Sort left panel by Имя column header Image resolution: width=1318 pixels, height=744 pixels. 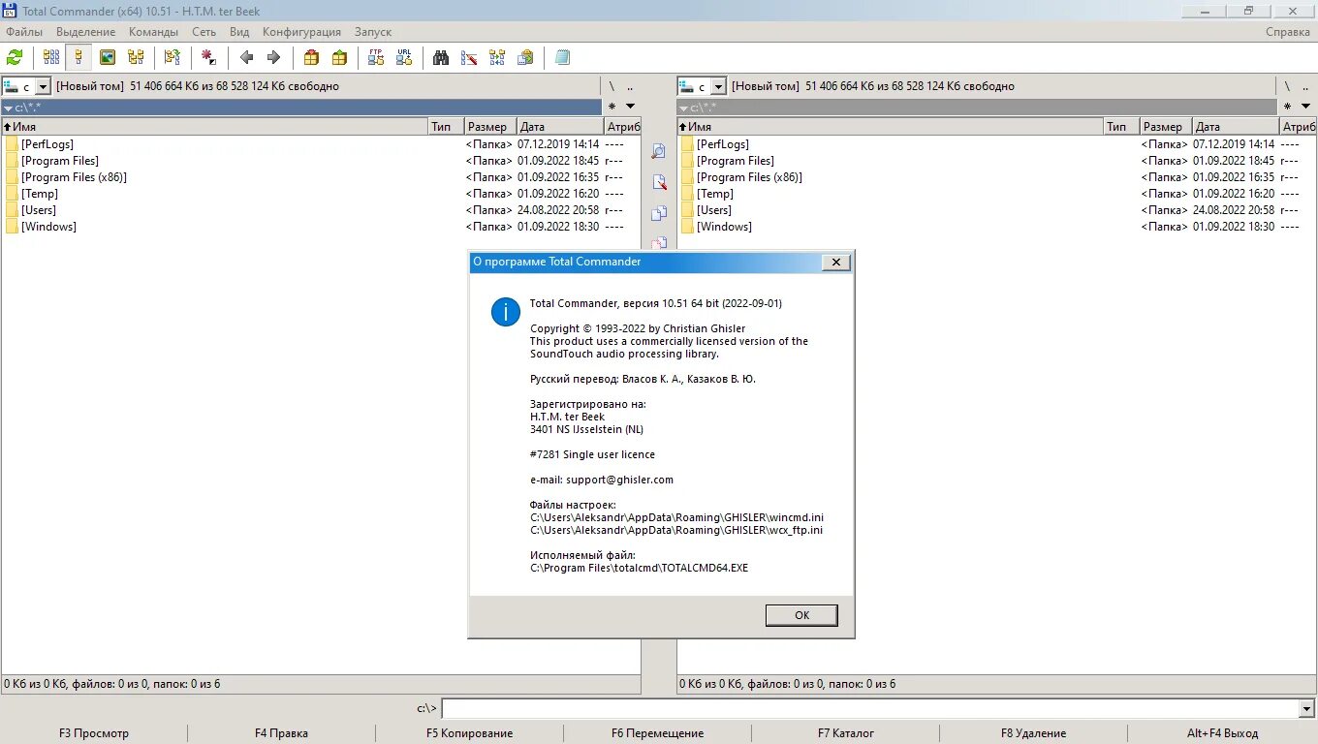point(215,127)
